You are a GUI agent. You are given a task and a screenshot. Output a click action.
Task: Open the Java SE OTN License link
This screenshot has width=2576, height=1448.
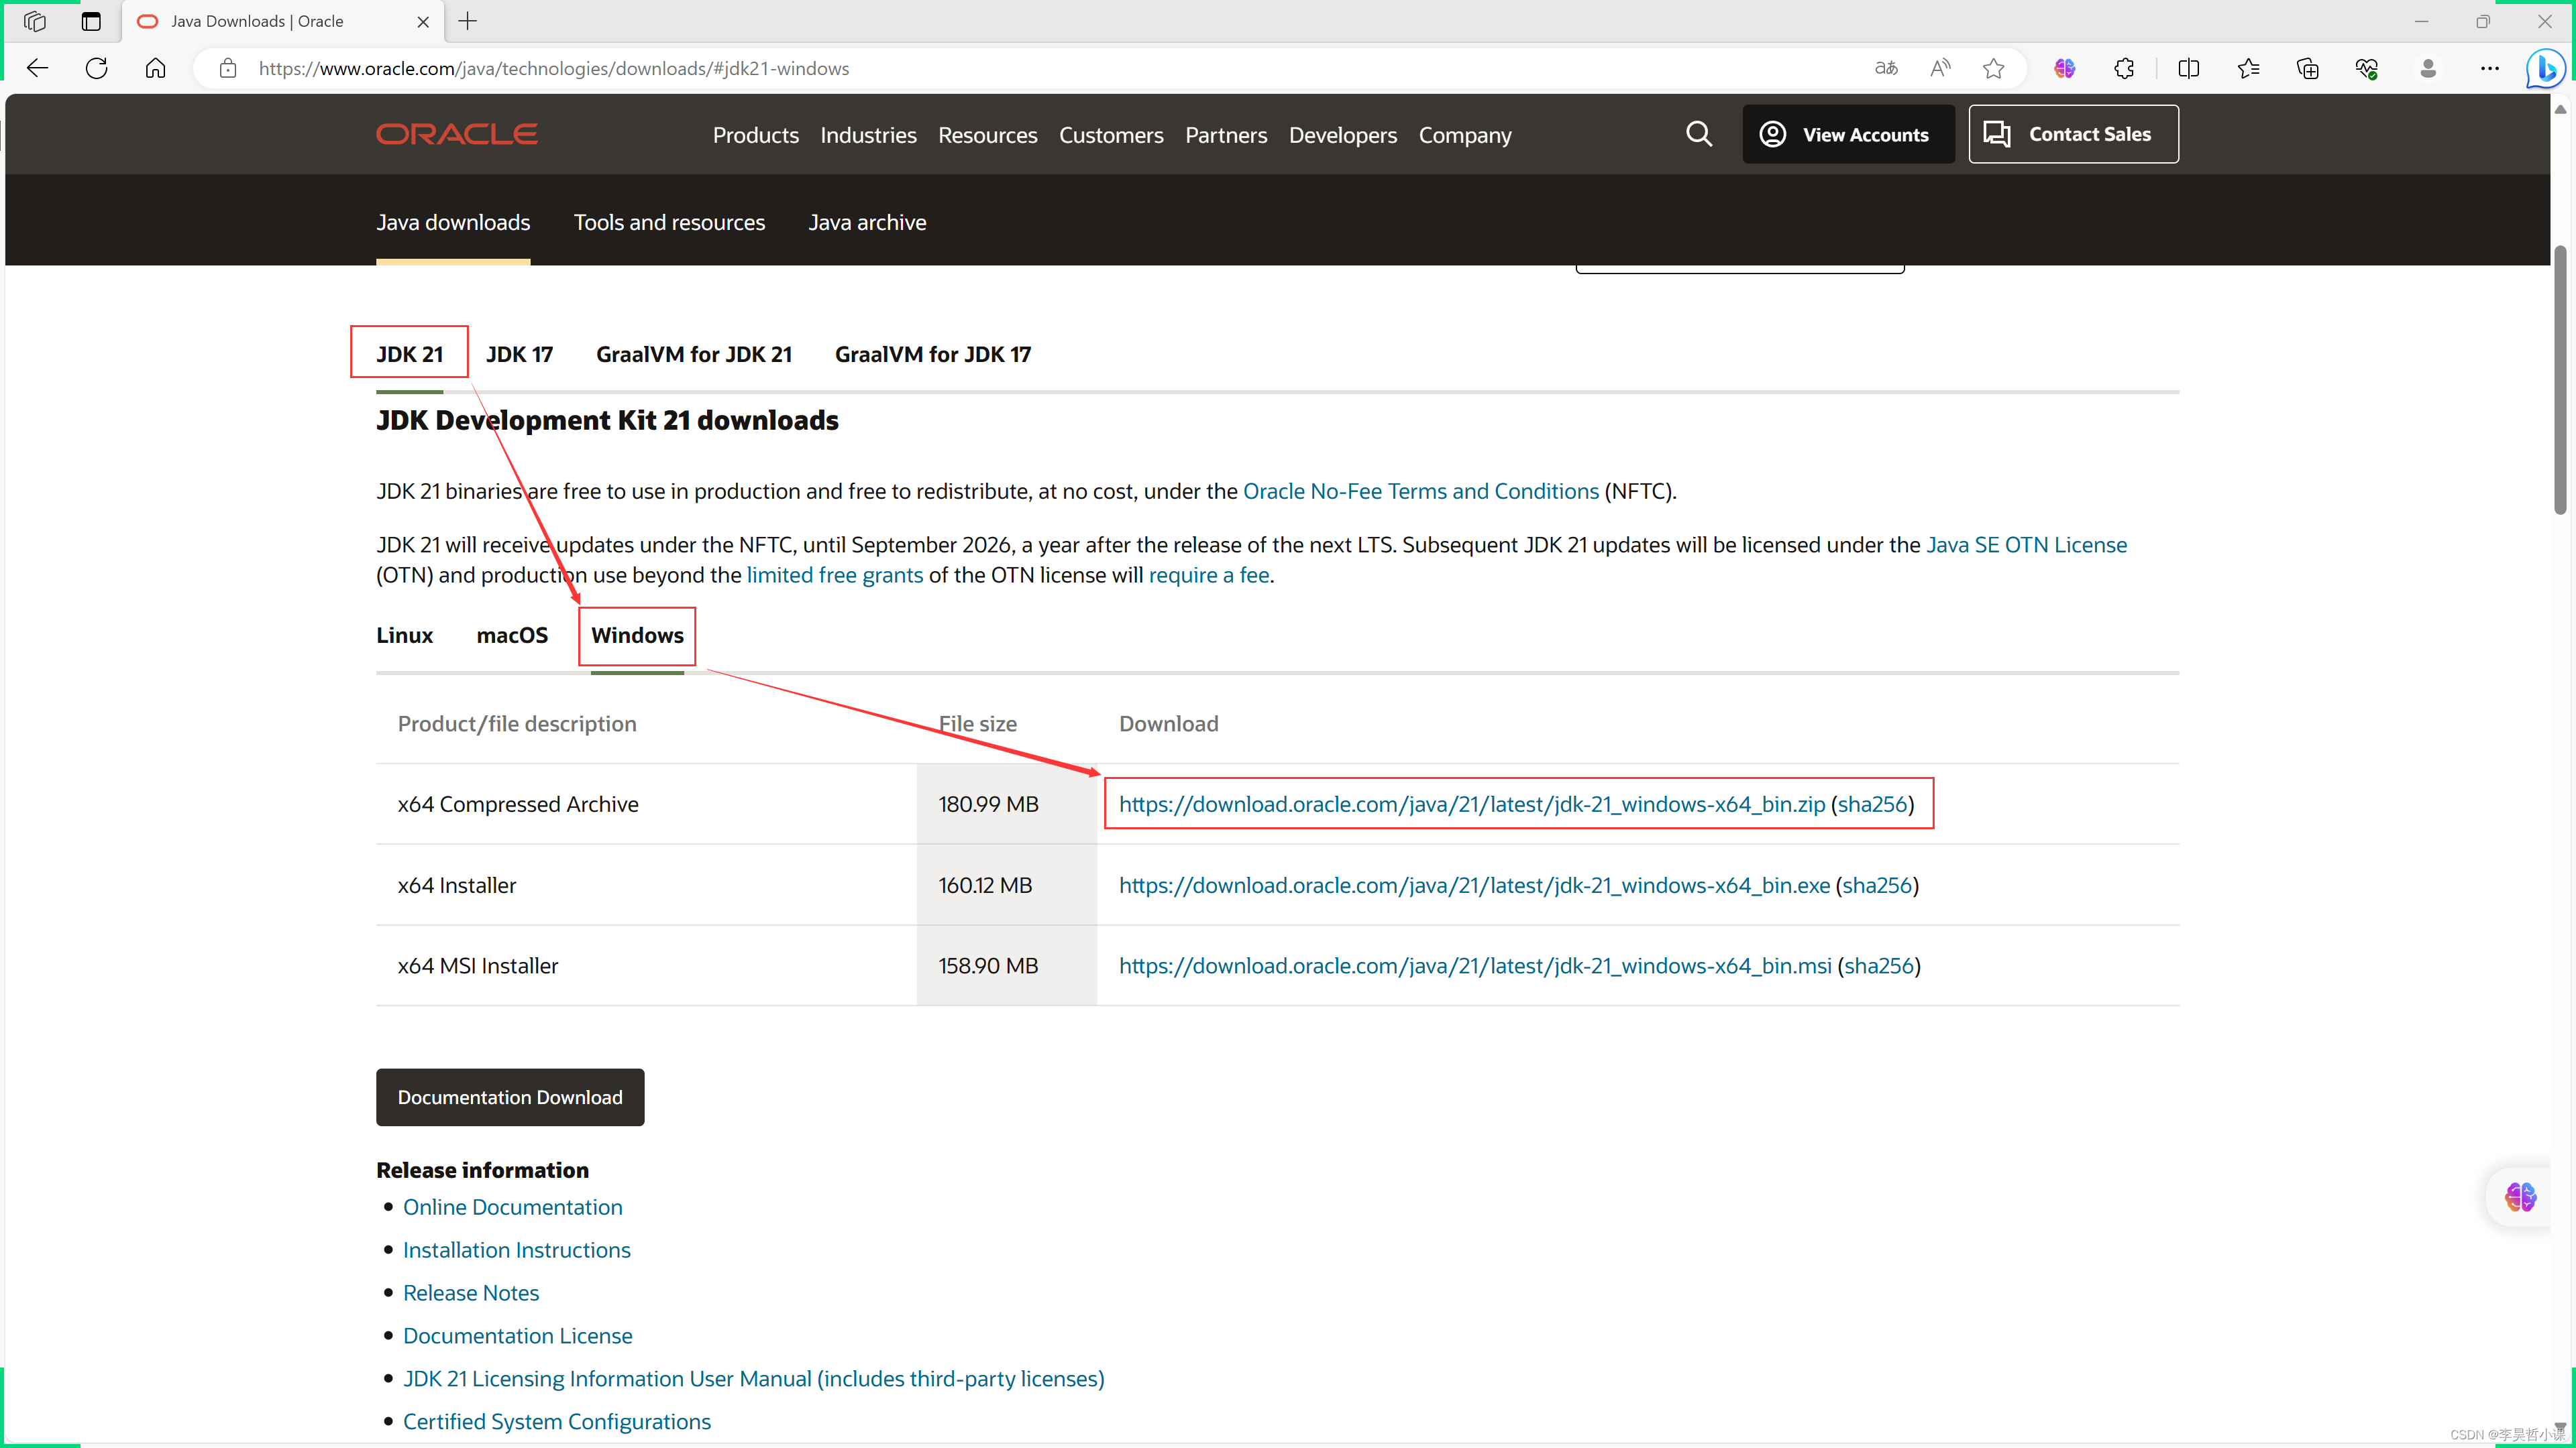tap(2026, 544)
